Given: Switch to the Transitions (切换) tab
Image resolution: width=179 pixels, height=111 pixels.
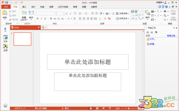Looking at the screenshot, I should (x=42, y=7).
